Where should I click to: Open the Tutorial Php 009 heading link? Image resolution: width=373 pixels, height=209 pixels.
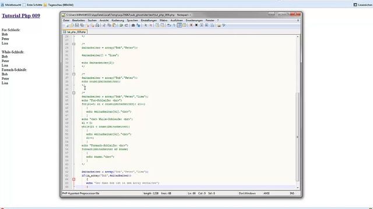21,16
